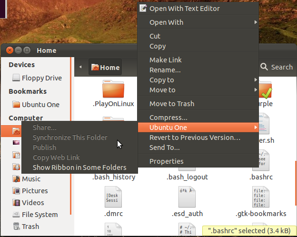
Task: Click the .bash_history file name
Action: (x=114, y=177)
